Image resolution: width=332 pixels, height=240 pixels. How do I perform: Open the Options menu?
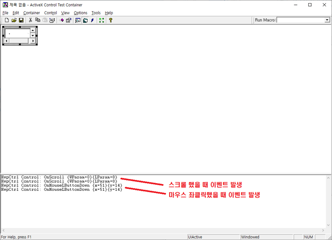tap(81, 13)
